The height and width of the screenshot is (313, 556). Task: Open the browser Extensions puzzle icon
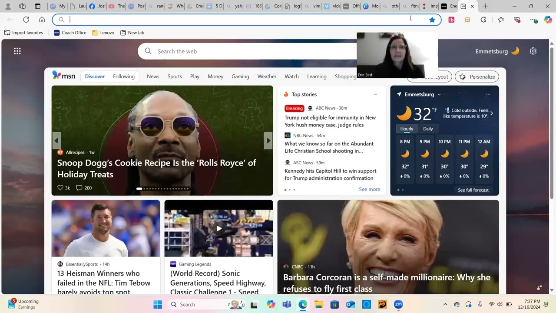coord(483,20)
